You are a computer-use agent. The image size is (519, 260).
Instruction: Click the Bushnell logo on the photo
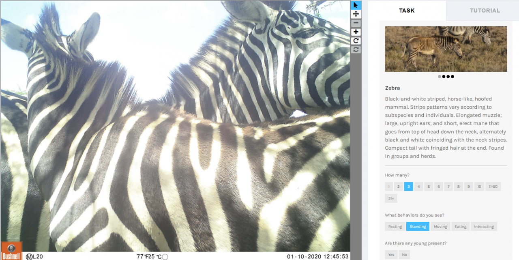(11, 251)
